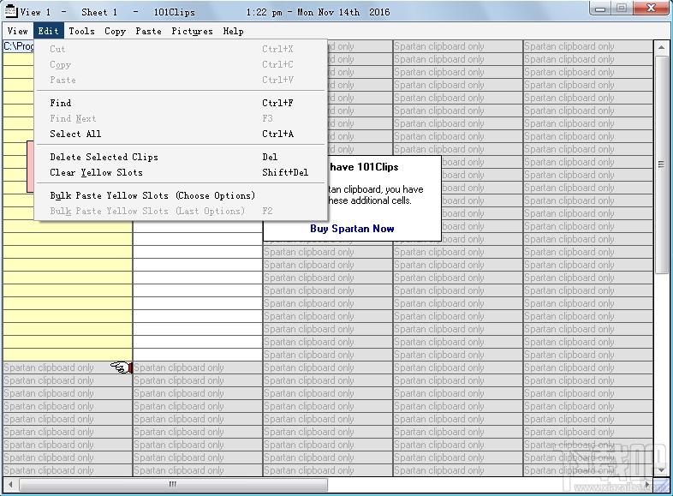Click the vertical scrollbar down arrow
The height and width of the screenshot is (496, 673).
[x=661, y=469]
